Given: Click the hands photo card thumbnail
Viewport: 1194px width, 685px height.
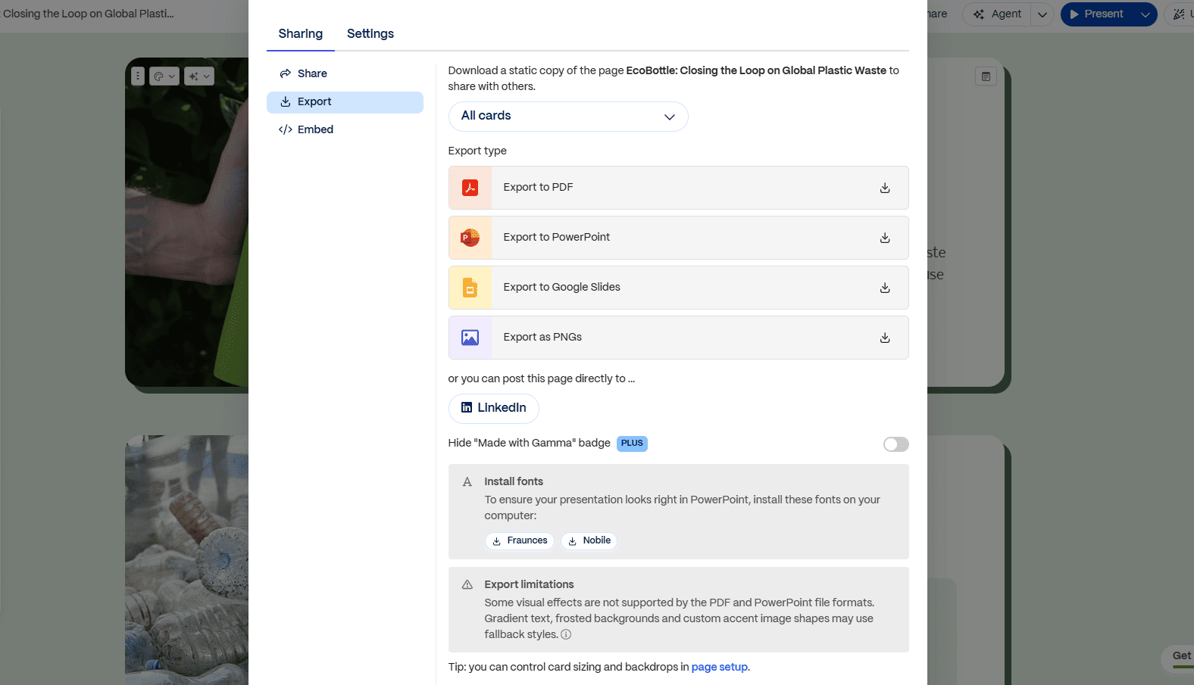Looking at the screenshot, I should 186,223.
